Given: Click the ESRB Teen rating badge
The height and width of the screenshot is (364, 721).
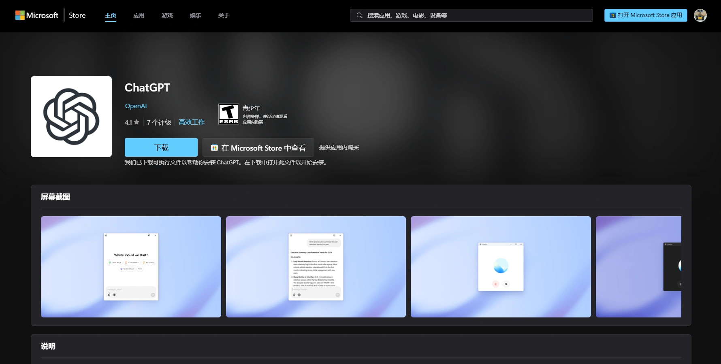Looking at the screenshot, I should click(228, 114).
